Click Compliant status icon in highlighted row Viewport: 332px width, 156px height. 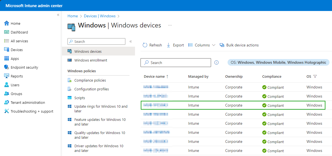click(x=264, y=105)
